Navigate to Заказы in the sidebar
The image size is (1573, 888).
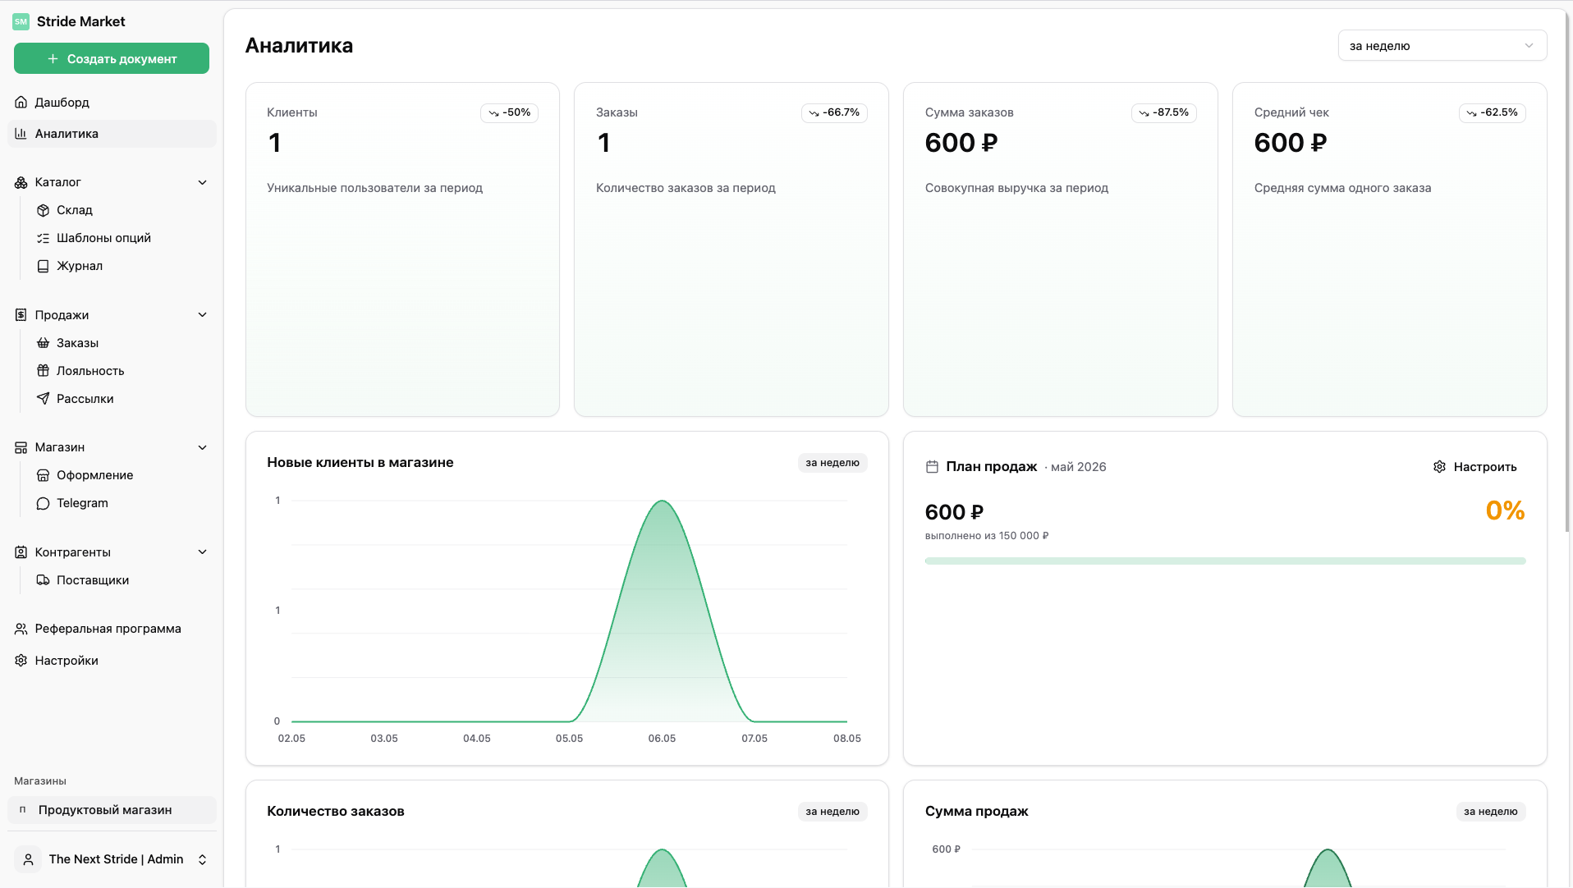pos(122,343)
